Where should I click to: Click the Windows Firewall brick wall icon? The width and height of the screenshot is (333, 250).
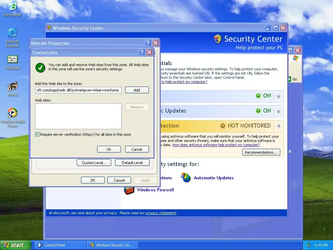pyautogui.click(x=129, y=190)
